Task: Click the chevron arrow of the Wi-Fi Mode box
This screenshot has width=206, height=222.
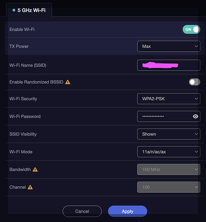Action: pos(196,152)
